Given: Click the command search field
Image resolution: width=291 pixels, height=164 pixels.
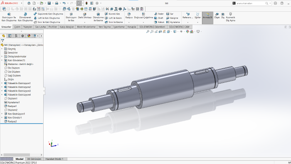Looking at the screenshot, I should tap(250, 3).
